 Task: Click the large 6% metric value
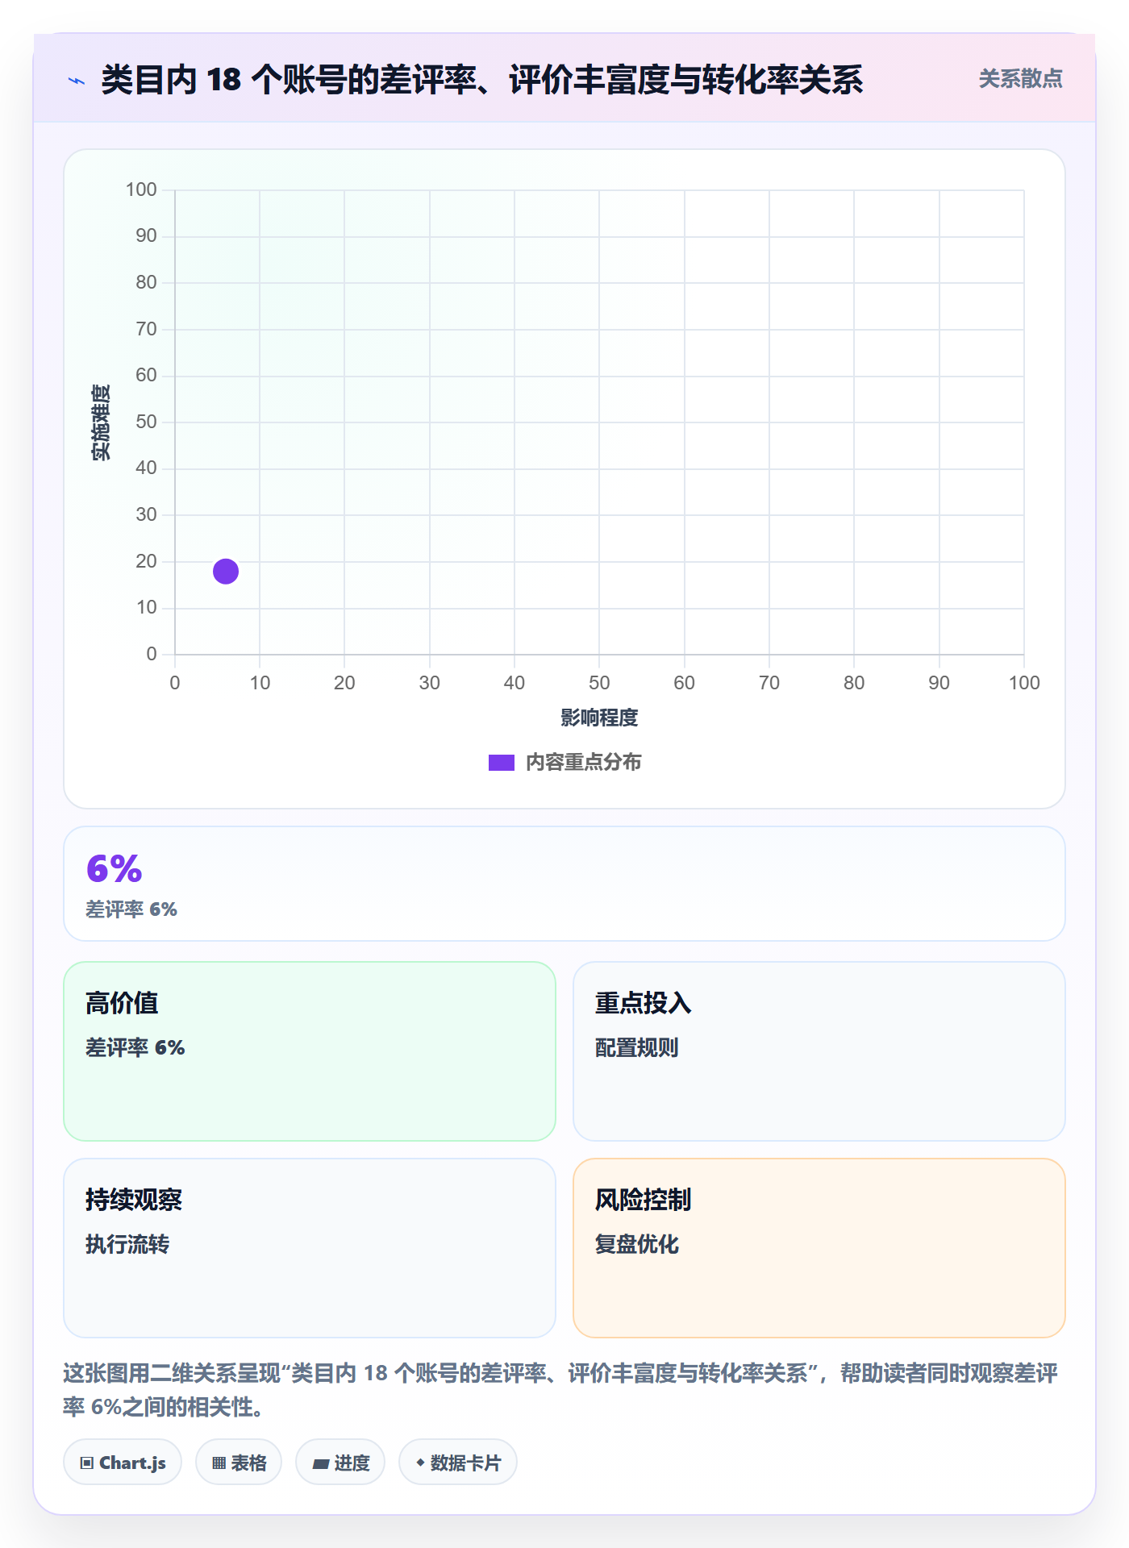pyautogui.click(x=114, y=868)
